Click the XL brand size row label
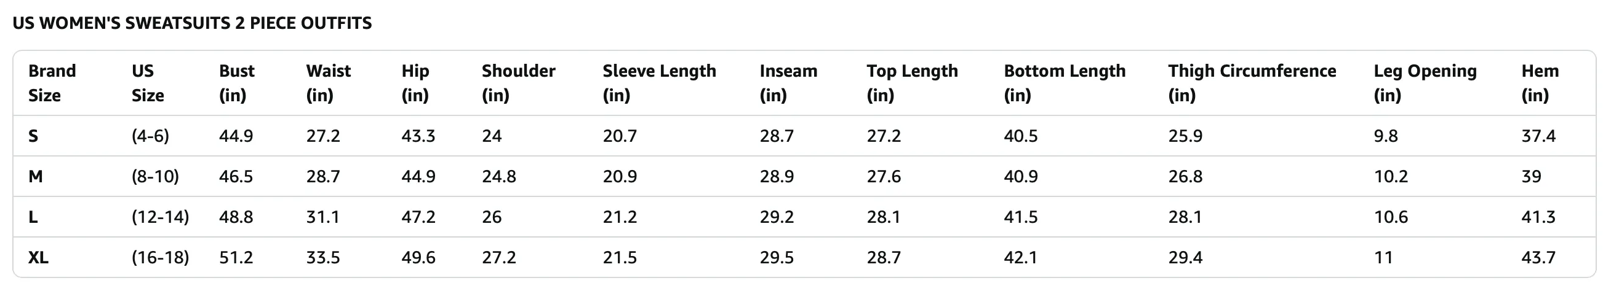This screenshot has width=1611, height=302. 38,258
